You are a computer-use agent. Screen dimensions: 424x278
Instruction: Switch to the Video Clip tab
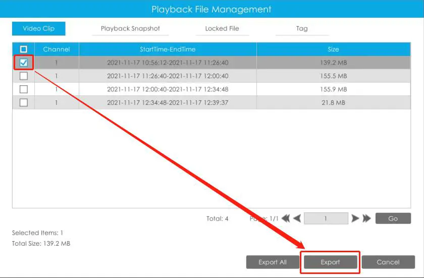pos(39,28)
